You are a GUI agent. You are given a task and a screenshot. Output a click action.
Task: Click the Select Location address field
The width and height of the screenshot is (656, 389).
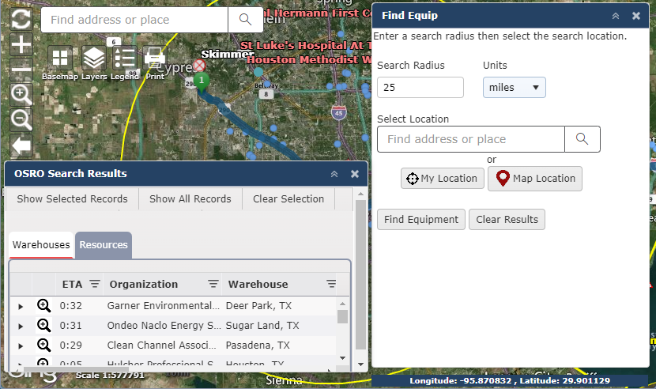(471, 139)
